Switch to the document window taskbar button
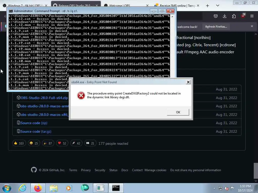 point(100,188)
